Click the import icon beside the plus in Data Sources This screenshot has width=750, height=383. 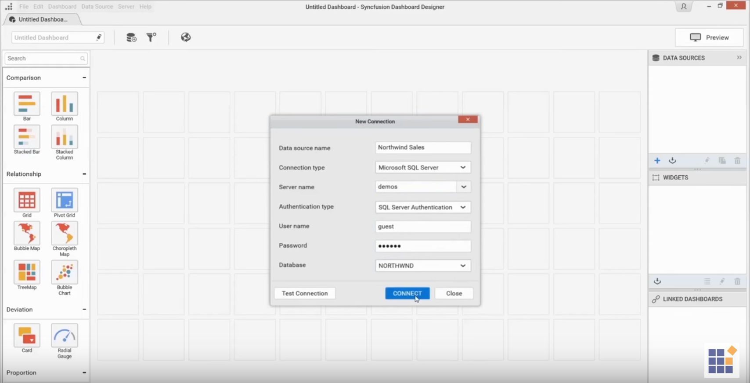(x=672, y=161)
